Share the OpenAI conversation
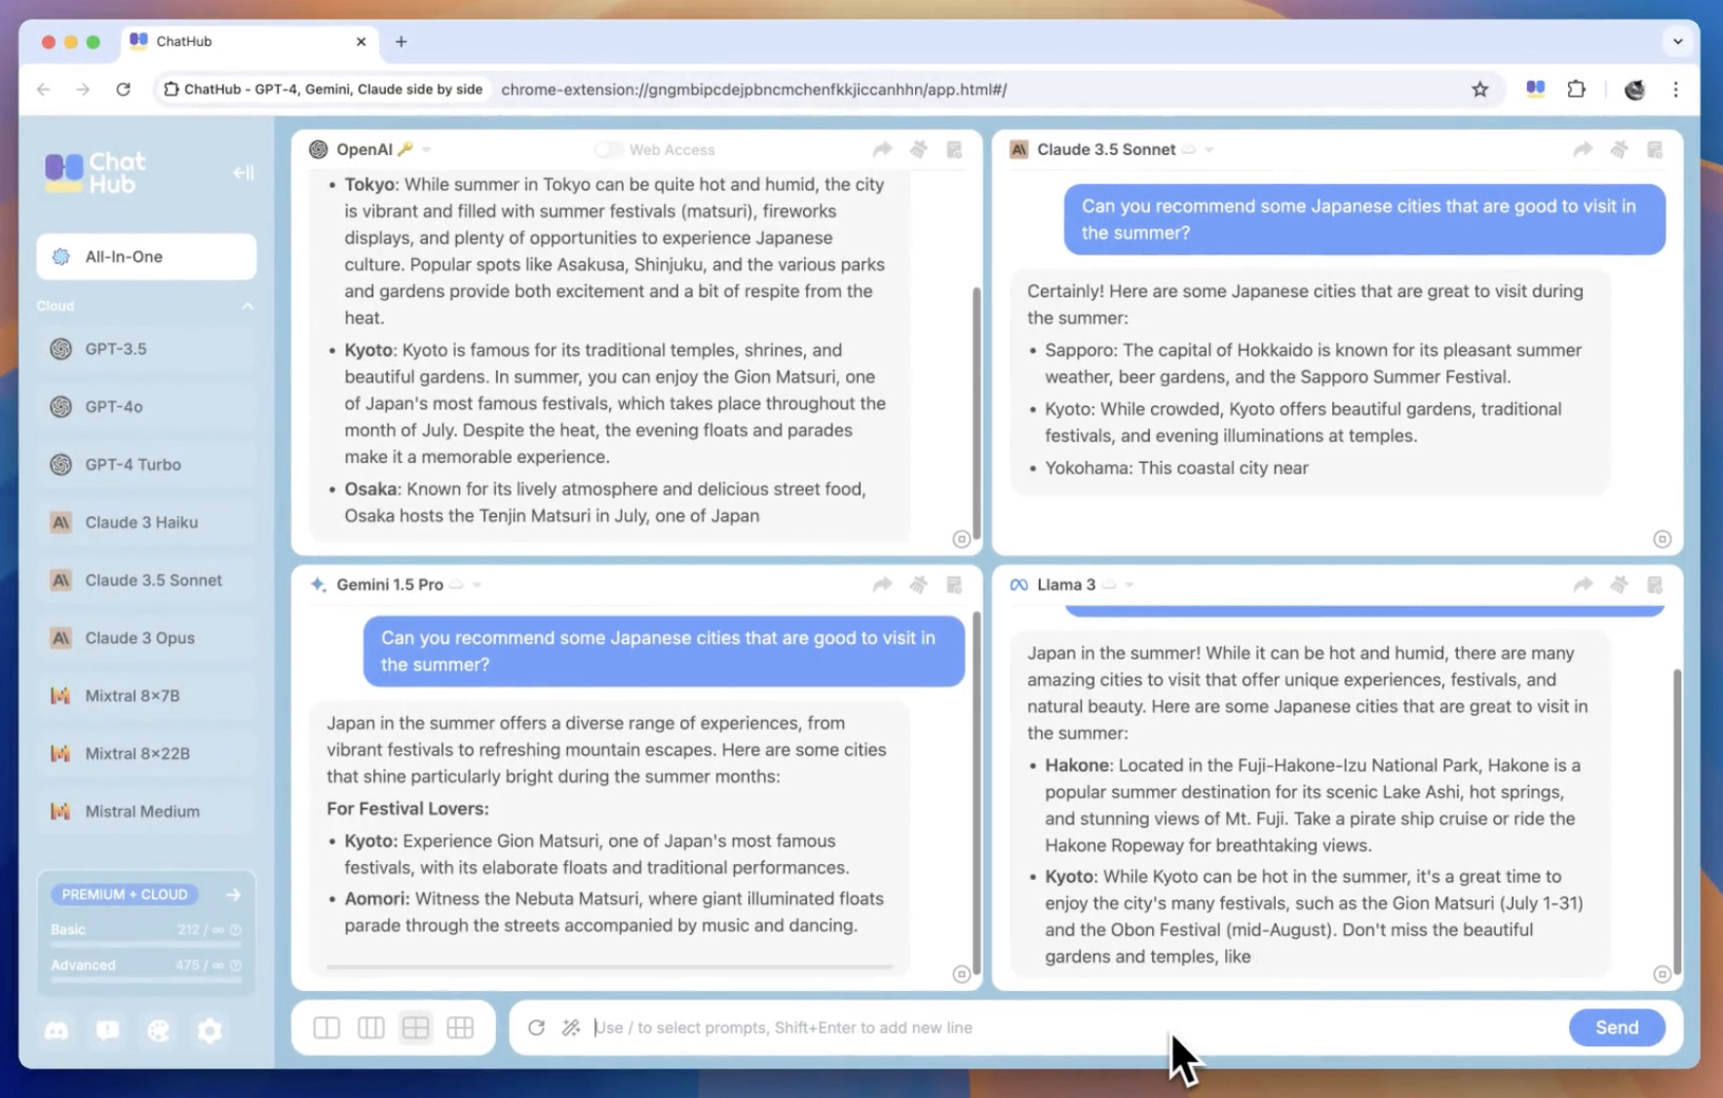 (882, 149)
